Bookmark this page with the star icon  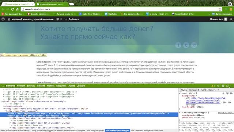tap(220, 9)
